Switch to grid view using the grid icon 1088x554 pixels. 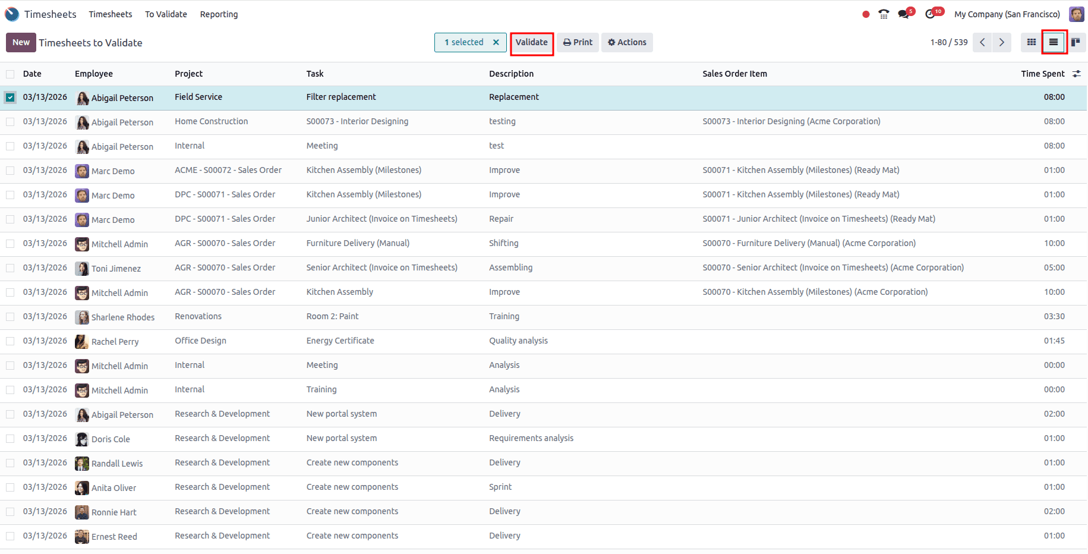tap(1031, 42)
